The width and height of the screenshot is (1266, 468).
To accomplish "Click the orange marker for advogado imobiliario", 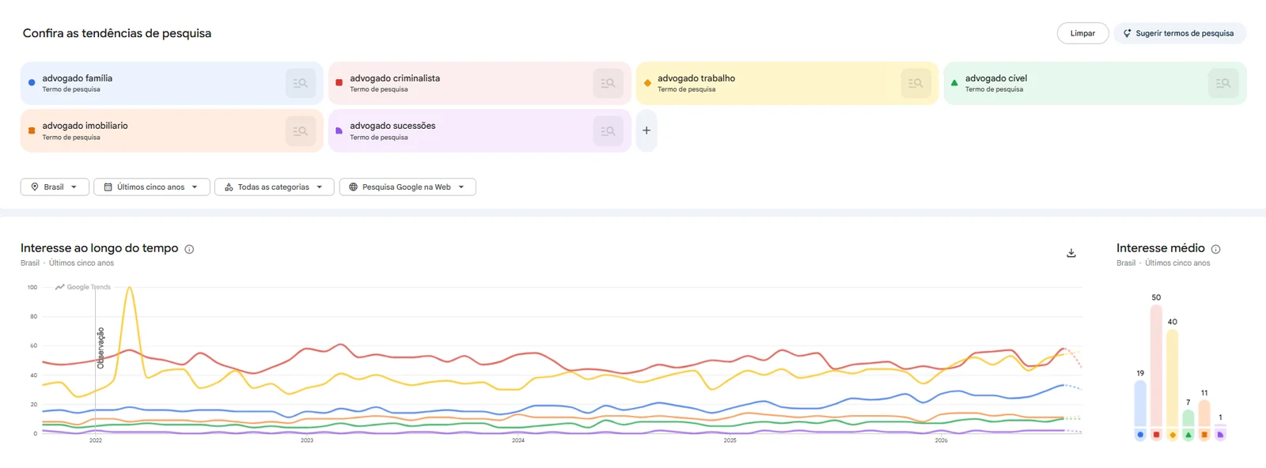I will pos(32,130).
